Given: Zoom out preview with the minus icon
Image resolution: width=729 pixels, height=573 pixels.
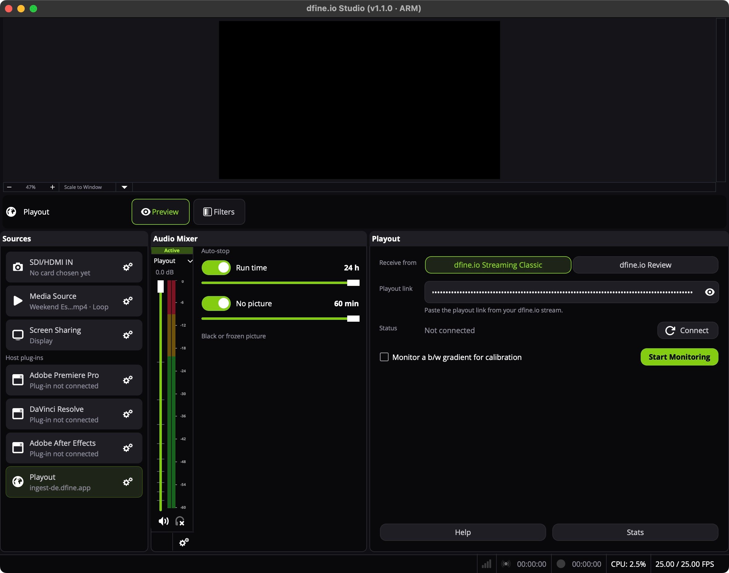Looking at the screenshot, I should click(9, 187).
